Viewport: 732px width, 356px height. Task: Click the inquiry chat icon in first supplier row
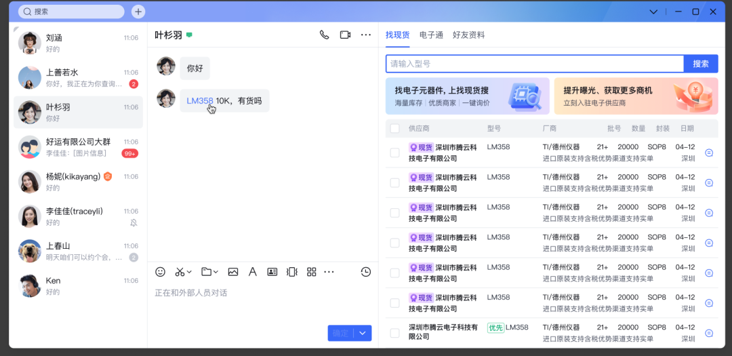click(709, 153)
